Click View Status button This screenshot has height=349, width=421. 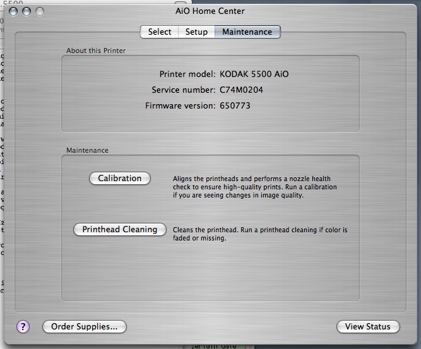click(x=368, y=326)
